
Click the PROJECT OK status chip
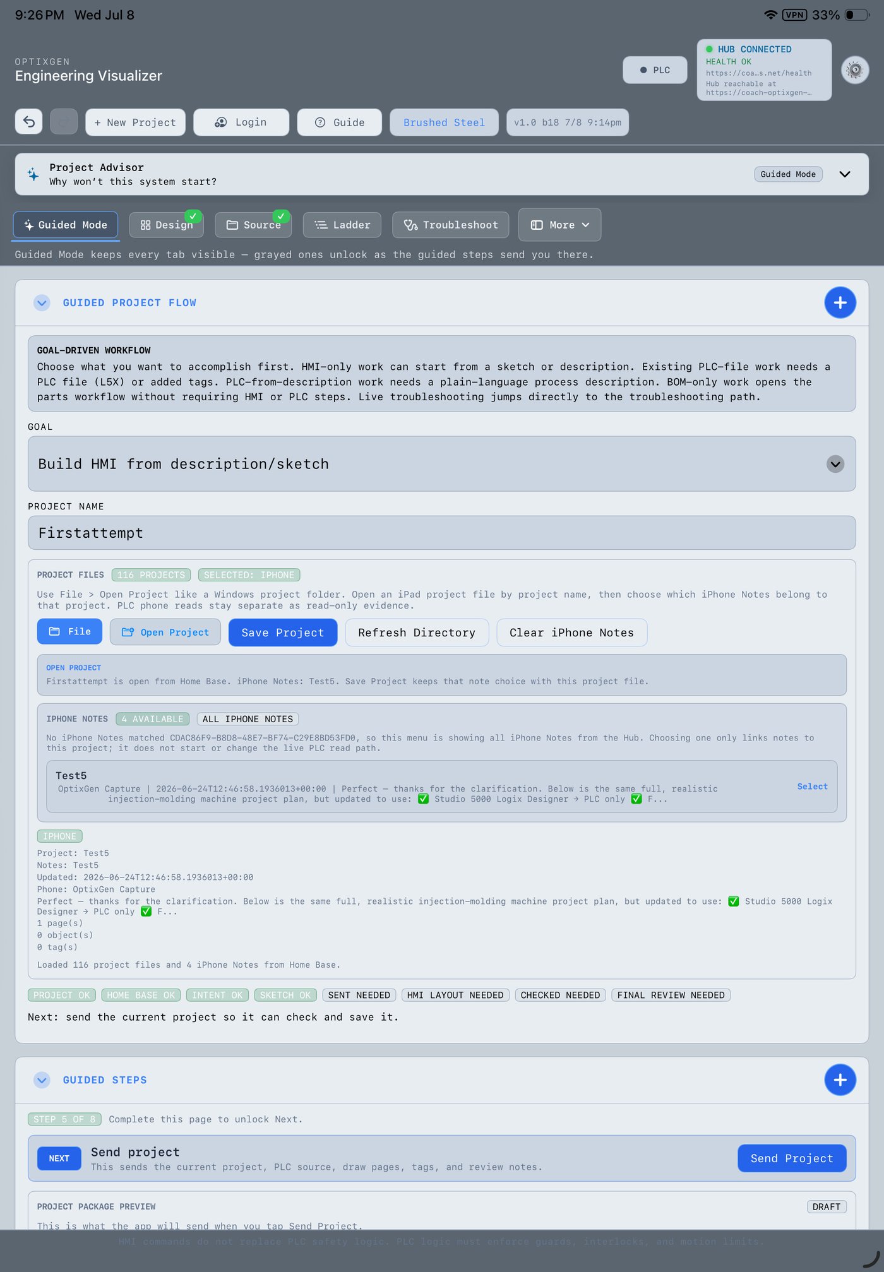(x=62, y=995)
